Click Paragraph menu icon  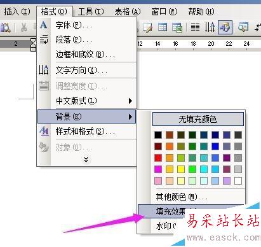[44, 39]
